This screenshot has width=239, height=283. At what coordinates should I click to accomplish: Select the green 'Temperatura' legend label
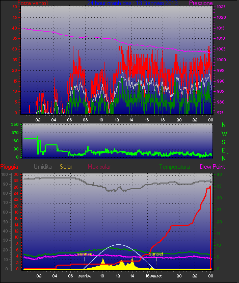pyautogui.click(x=174, y=167)
